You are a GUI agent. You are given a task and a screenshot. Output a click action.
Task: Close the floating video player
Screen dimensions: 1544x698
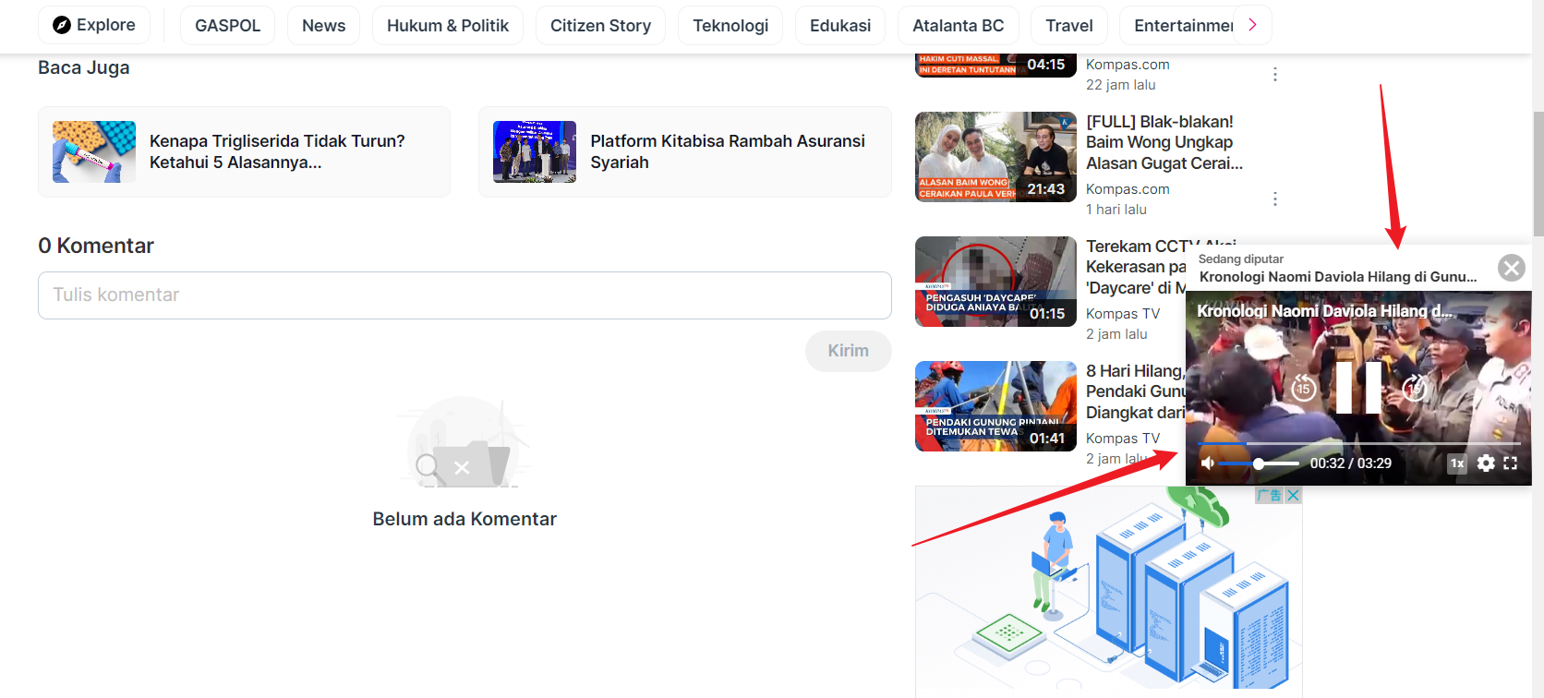(1512, 268)
